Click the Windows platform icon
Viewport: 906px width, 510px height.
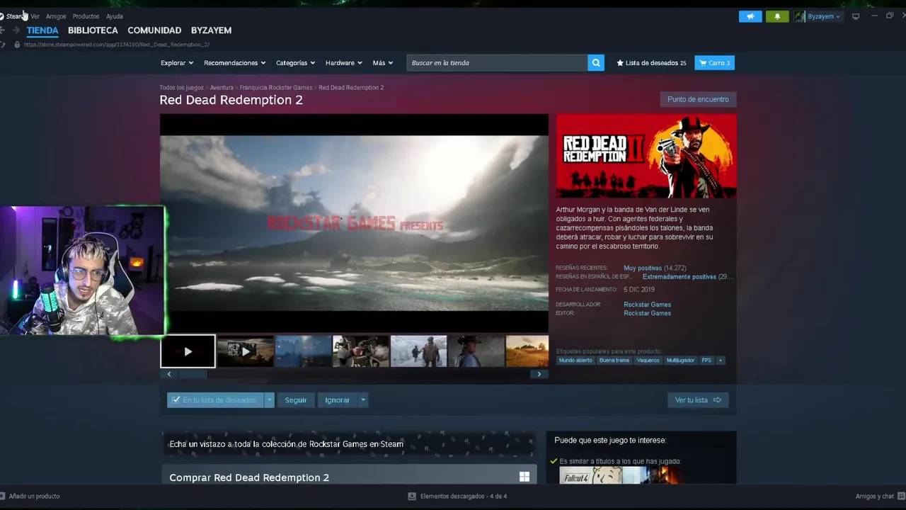coord(524,477)
